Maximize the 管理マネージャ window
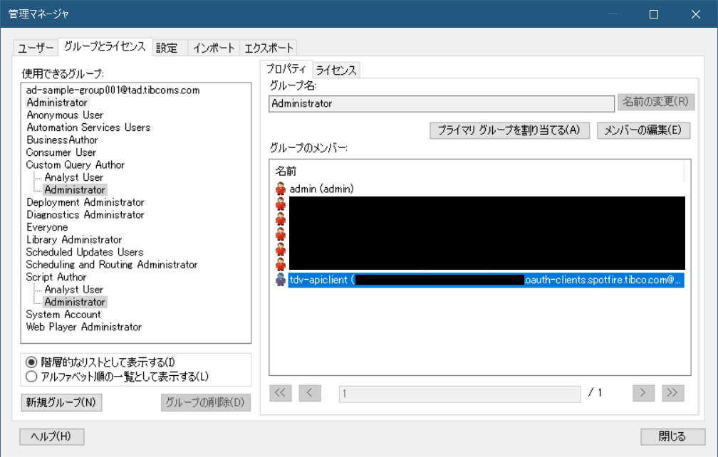 pyautogui.click(x=654, y=14)
